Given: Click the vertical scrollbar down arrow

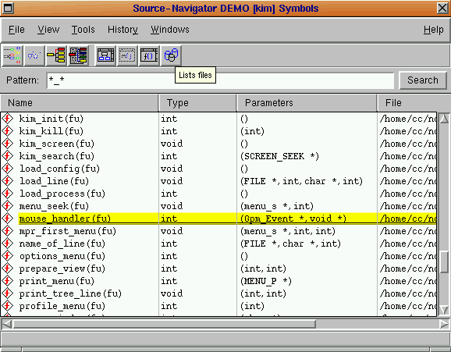Looking at the screenshot, I should (444, 310).
